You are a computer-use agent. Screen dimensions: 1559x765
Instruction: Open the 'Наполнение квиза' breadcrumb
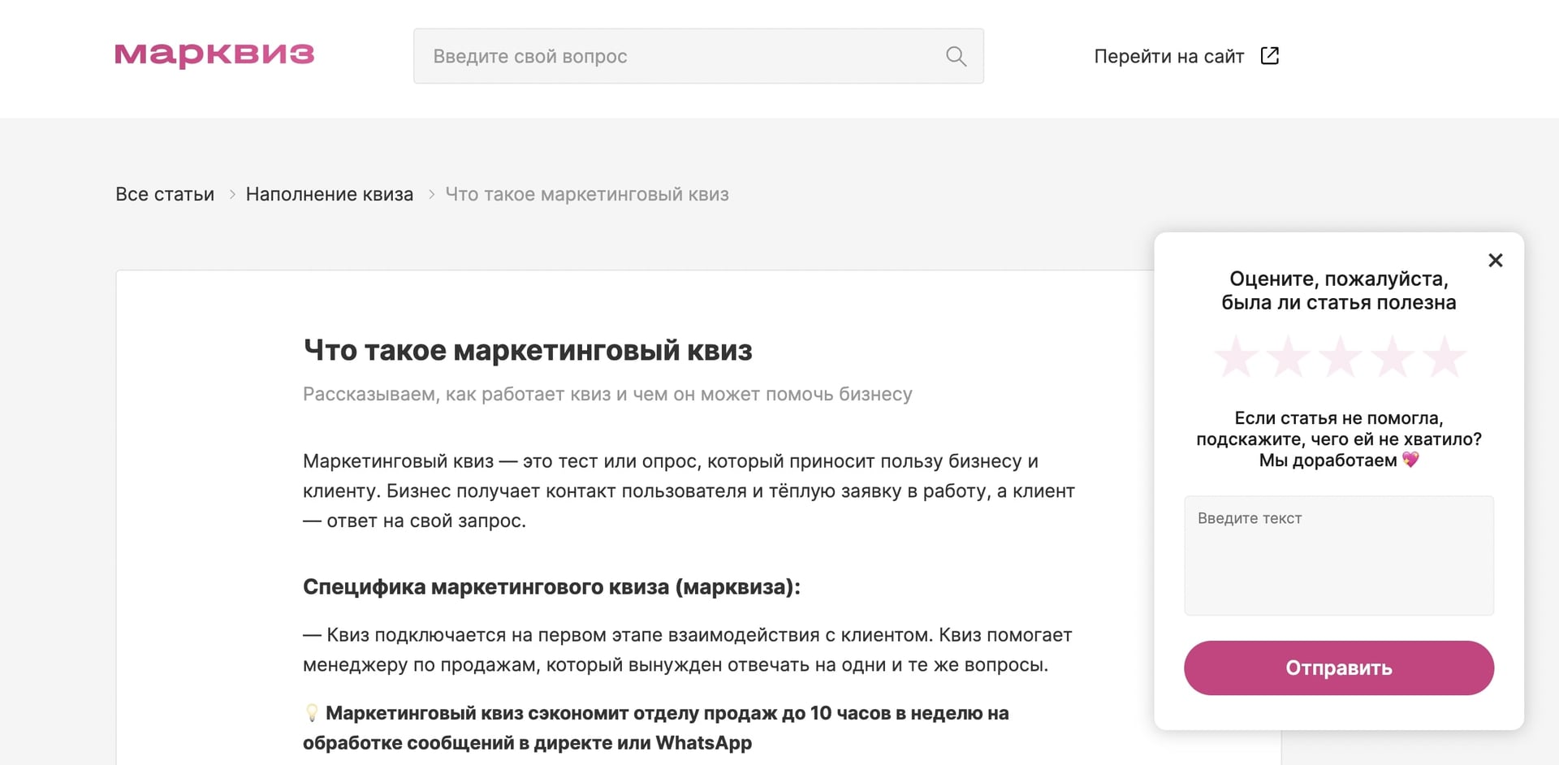[x=330, y=194]
